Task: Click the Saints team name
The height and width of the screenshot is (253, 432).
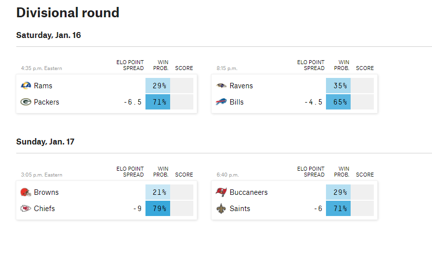Action: pyautogui.click(x=240, y=209)
